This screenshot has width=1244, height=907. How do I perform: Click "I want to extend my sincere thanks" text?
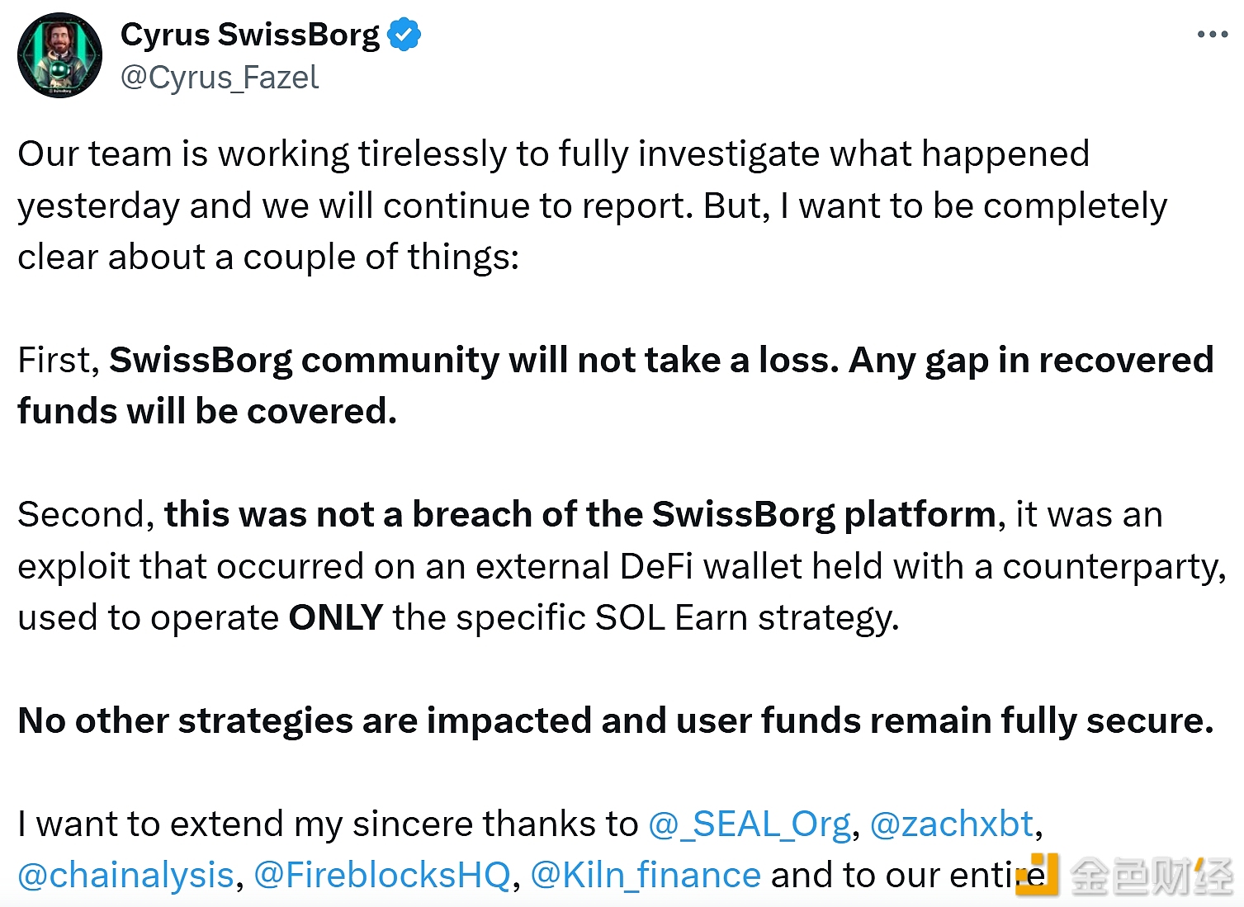click(x=328, y=824)
